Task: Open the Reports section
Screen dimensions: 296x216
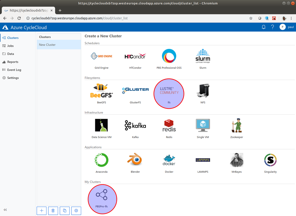Action: pos(18,62)
